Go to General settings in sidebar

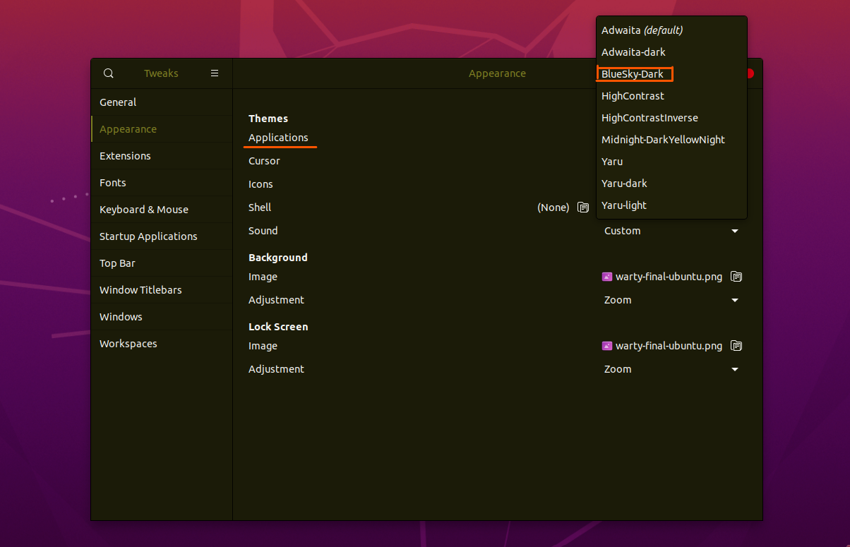click(x=162, y=102)
